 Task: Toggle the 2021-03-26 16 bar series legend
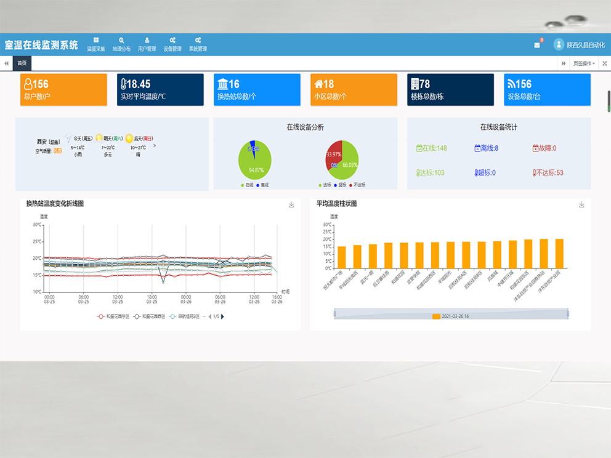(450, 316)
